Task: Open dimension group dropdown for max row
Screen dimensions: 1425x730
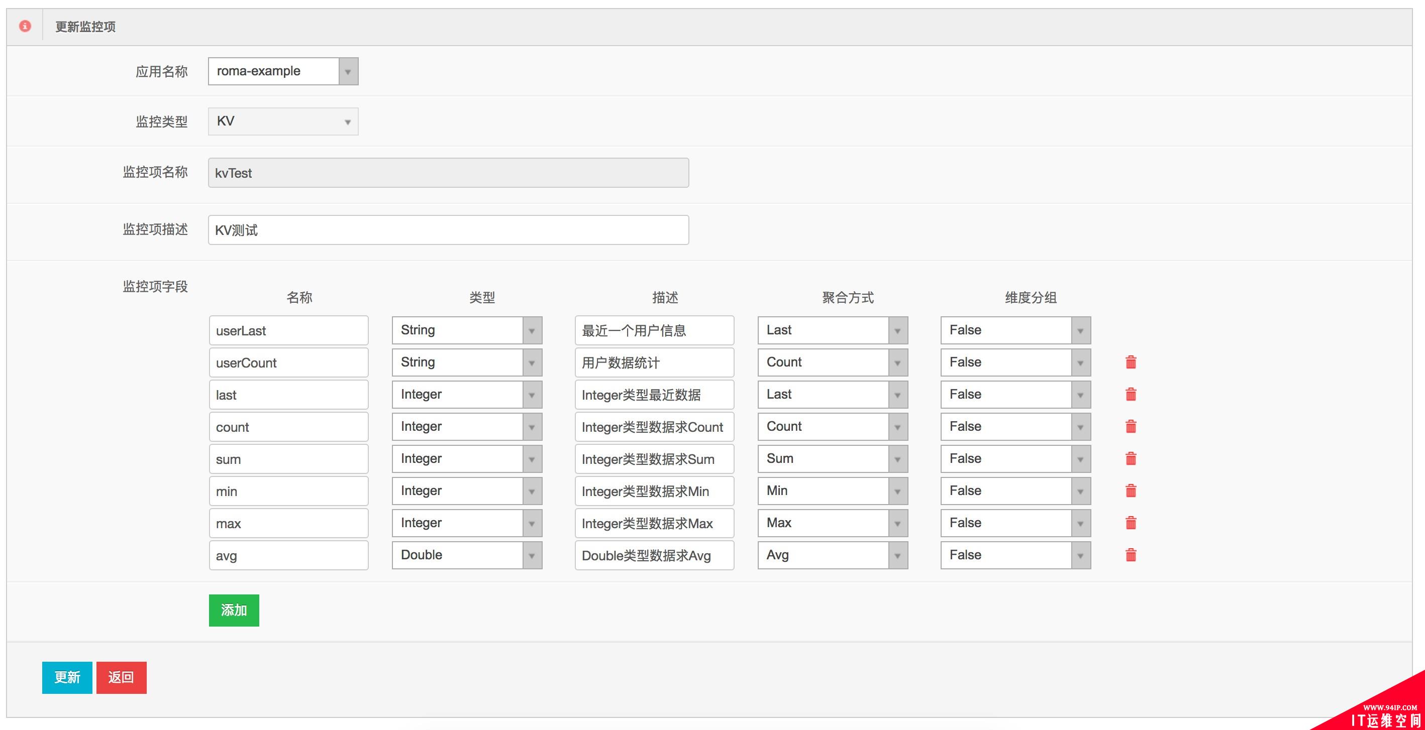Action: [x=1015, y=523]
